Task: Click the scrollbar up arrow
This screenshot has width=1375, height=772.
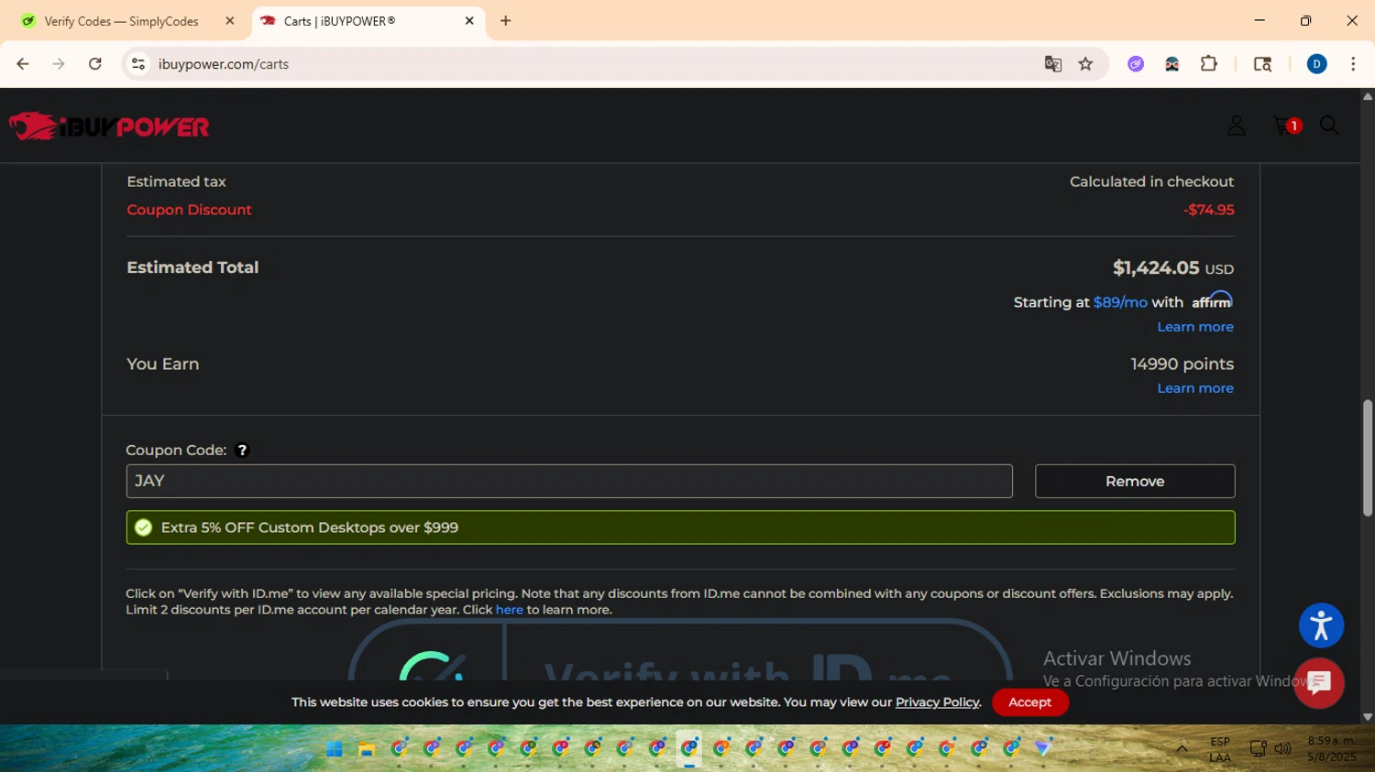Action: 1368,96
